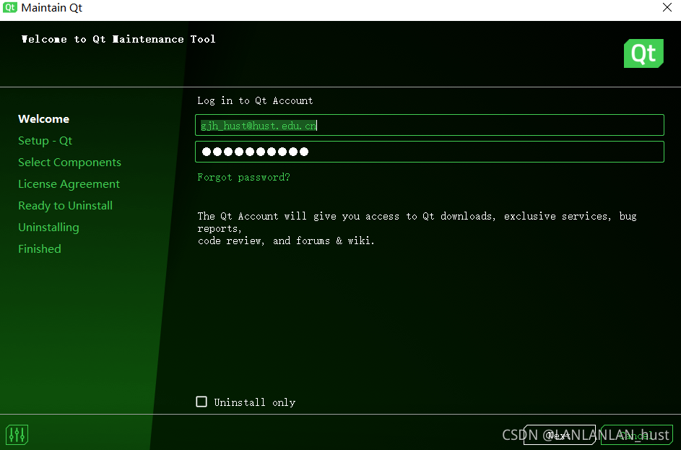Select the License Agreement step
Viewport: 681px width, 450px height.
click(x=69, y=184)
